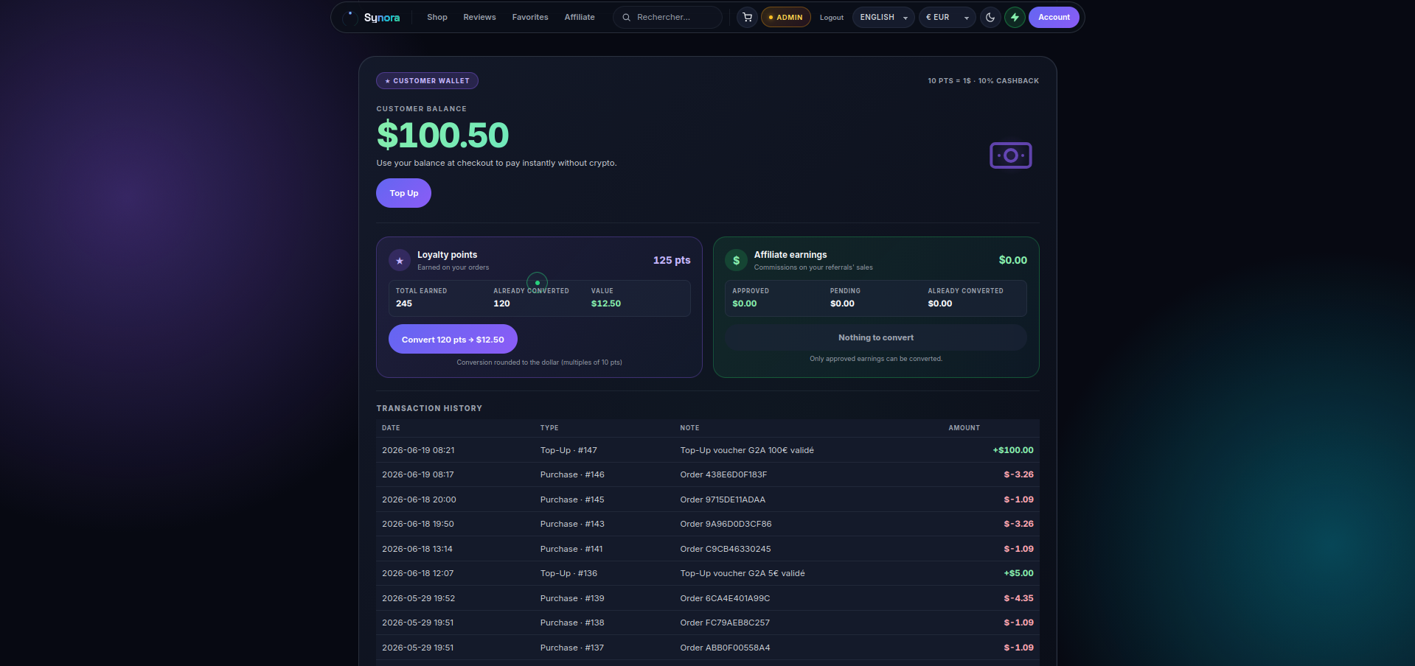Click the AMOUNT column header

[x=964, y=428]
